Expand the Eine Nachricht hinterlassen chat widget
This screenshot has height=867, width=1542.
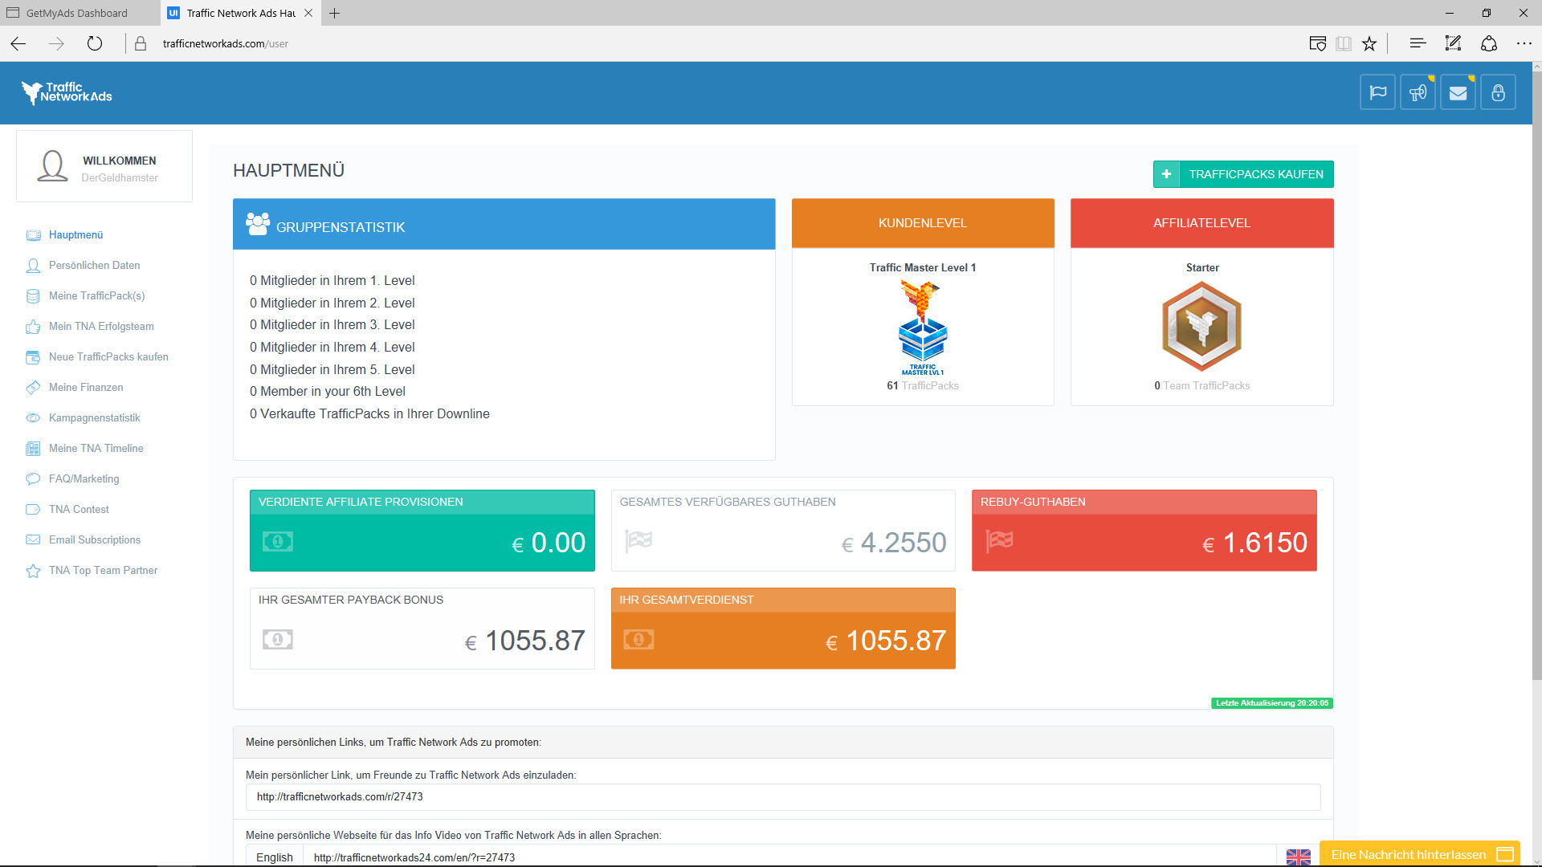click(x=1419, y=854)
